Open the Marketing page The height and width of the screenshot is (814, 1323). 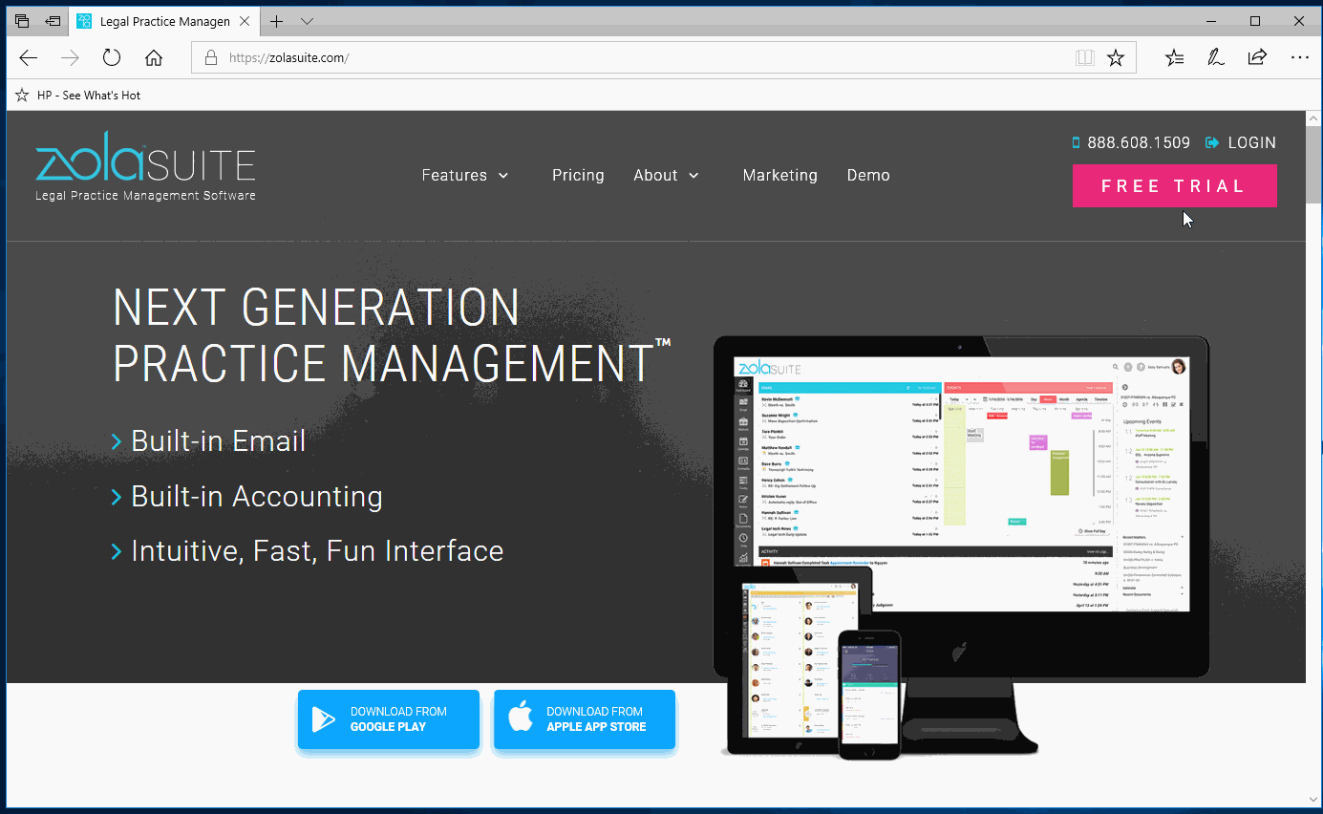(x=780, y=175)
